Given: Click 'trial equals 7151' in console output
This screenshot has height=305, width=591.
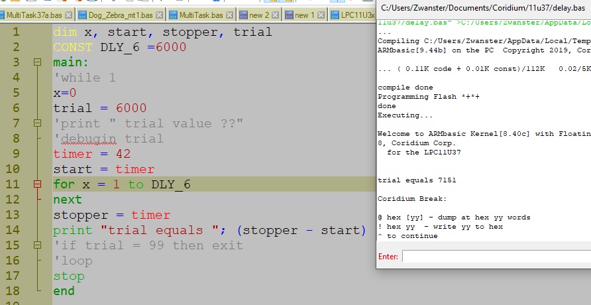Looking at the screenshot, I should coord(417,180).
